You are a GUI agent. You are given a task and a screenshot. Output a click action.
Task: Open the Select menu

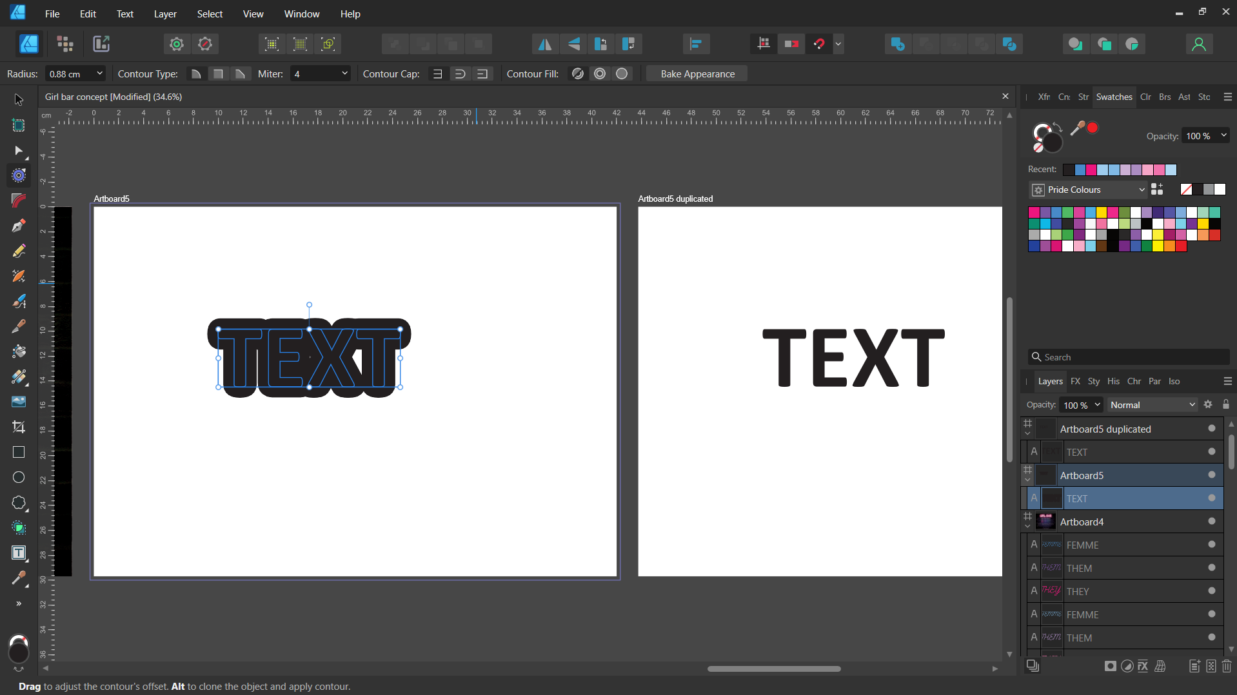coord(210,14)
